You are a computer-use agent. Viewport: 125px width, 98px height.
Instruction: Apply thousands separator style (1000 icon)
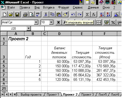tap(119, 22)
